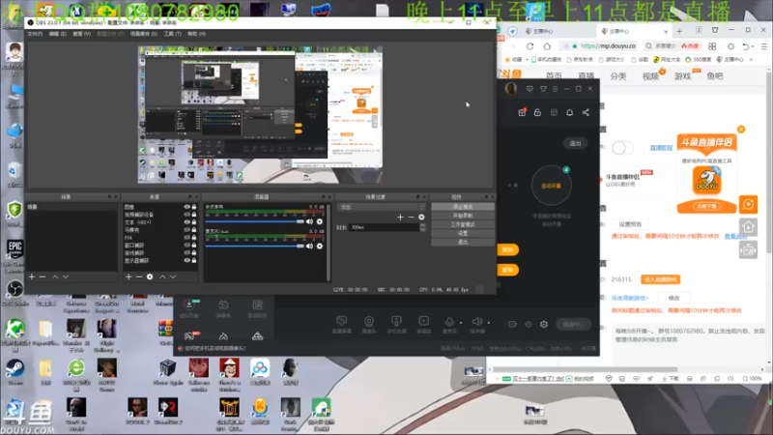Open 查看(V) menu in OBS
Image resolution: width=773 pixels, height=435 pixels.
81,34
